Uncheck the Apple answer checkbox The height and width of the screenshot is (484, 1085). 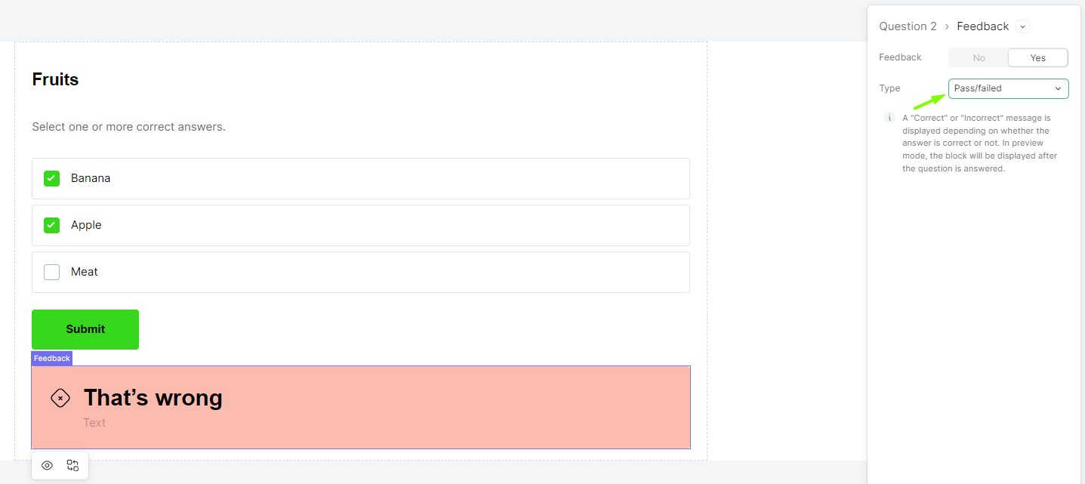[x=51, y=225]
